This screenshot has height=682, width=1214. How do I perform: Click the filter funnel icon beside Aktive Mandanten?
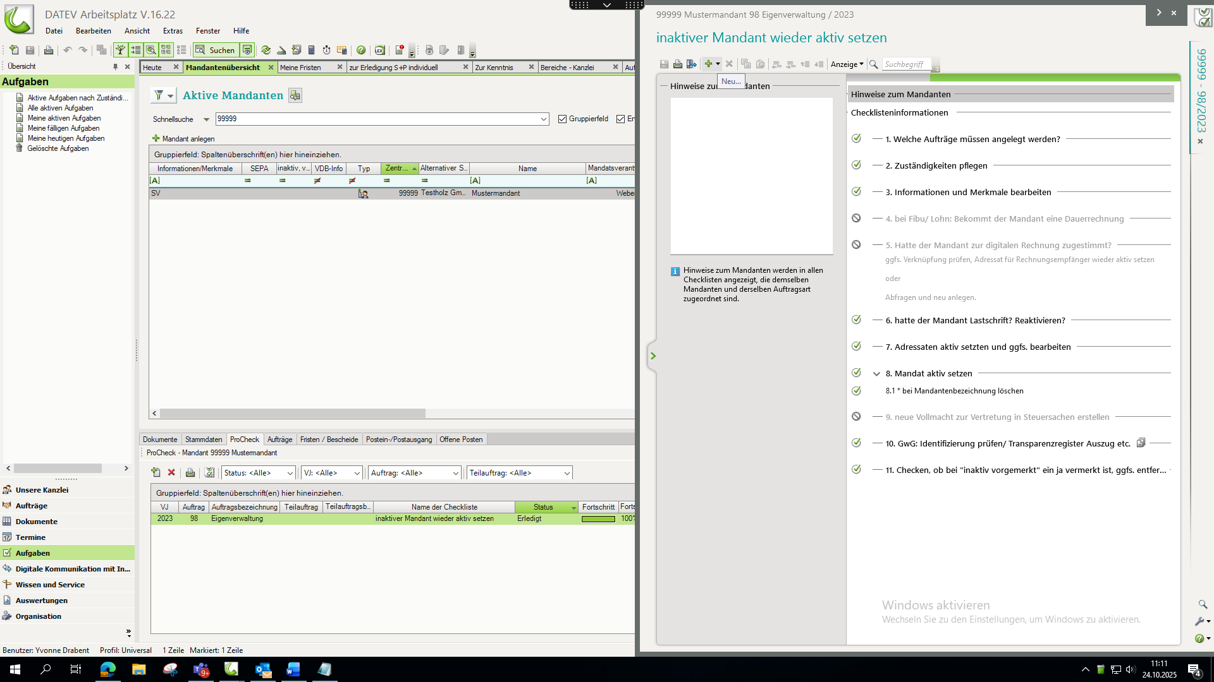point(159,95)
